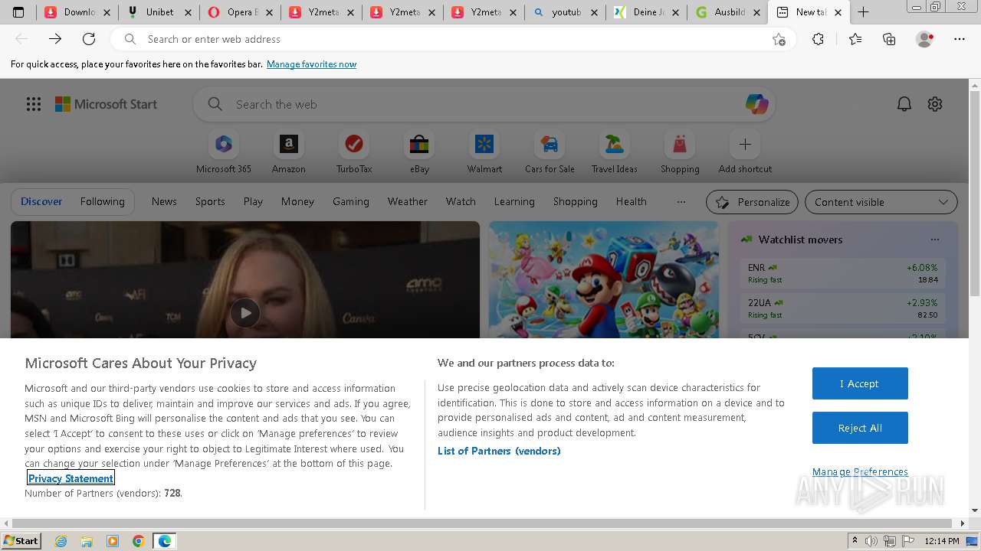Image resolution: width=981 pixels, height=551 pixels.
Task: Open the Money category
Action: [297, 201]
